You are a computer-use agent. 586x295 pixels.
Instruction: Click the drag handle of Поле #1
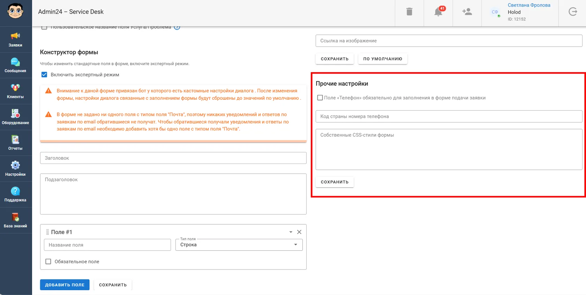(47, 232)
